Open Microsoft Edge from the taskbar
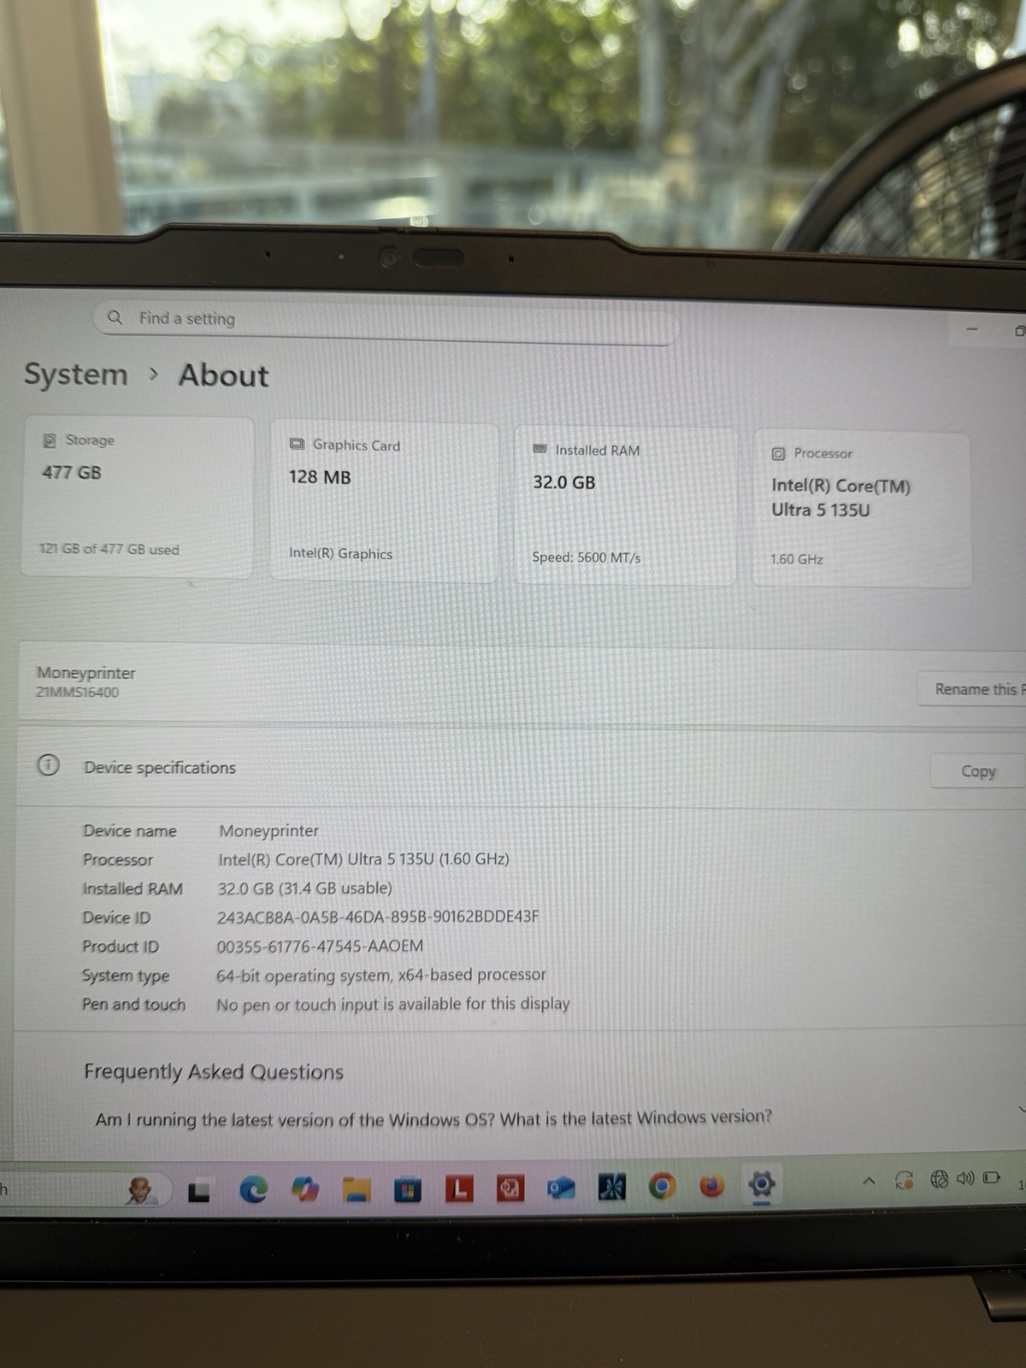 tap(253, 1188)
